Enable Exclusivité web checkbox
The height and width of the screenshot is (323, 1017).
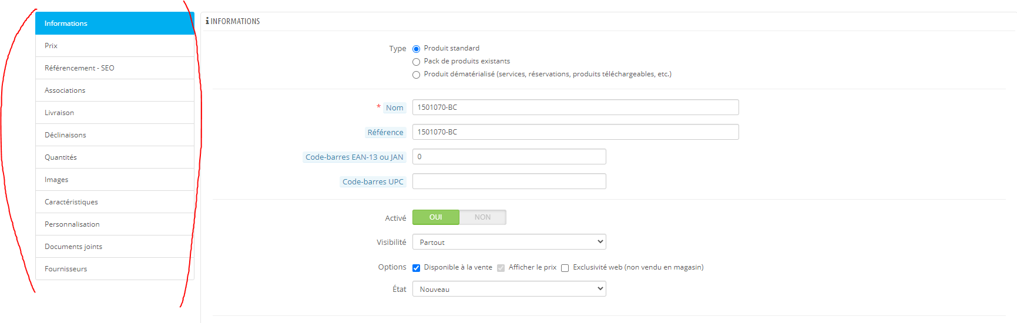click(565, 268)
